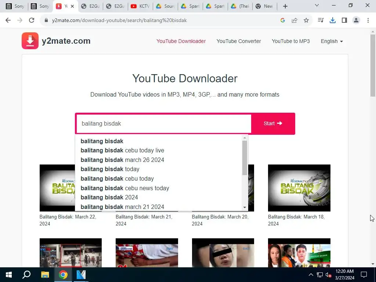376x282 pixels.
Task: Select the YouTube to MP3 nav item
Action: coord(291,41)
